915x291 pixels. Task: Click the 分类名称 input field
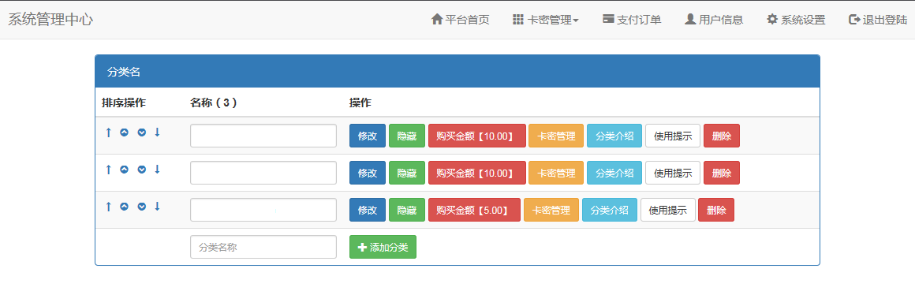[263, 247]
